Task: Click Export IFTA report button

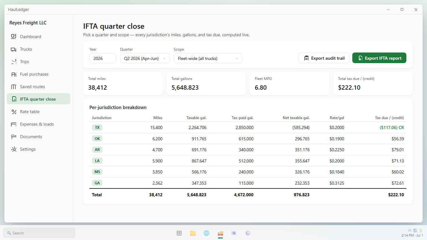Action: (379, 58)
